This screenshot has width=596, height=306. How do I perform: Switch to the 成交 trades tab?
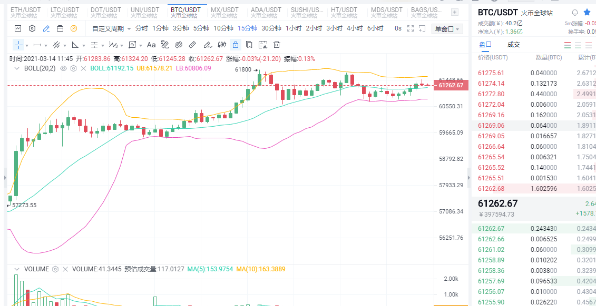tap(513, 45)
